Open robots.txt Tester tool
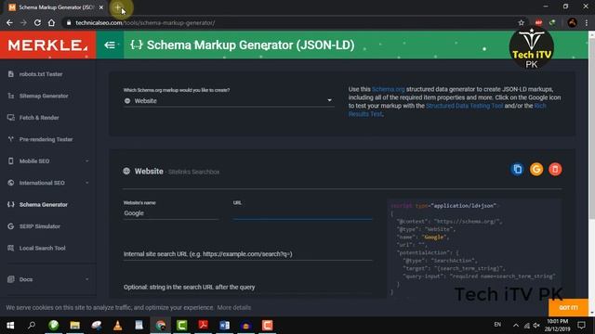Image resolution: width=595 pixels, height=334 pixels. (41, 74)
